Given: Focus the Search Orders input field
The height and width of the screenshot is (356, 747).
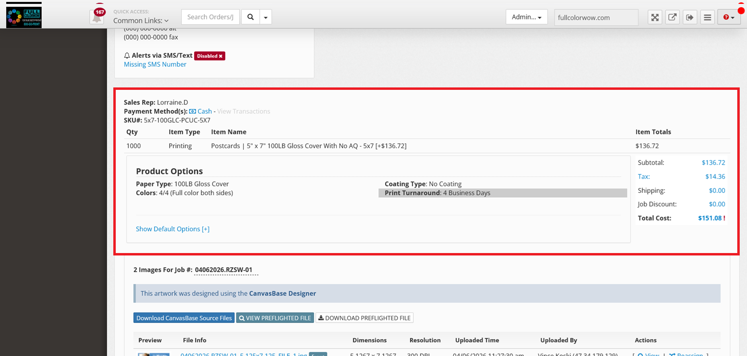Looking at the screenshot, I should pyautogui.click(x=210, y=17).
